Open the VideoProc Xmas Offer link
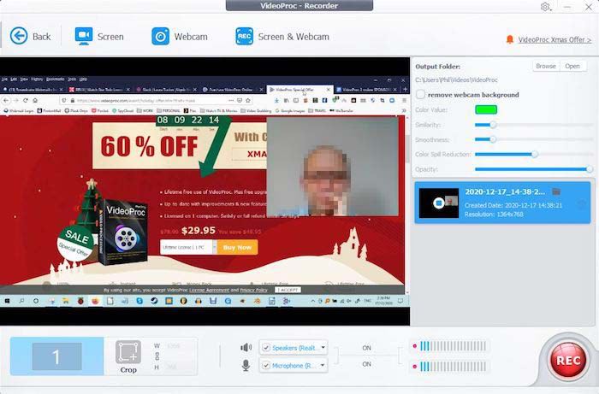 [x=555, y=39]
